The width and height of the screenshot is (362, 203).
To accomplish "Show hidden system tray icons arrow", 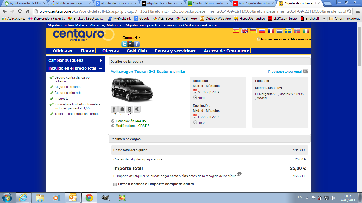I will [x=307, y=198].
